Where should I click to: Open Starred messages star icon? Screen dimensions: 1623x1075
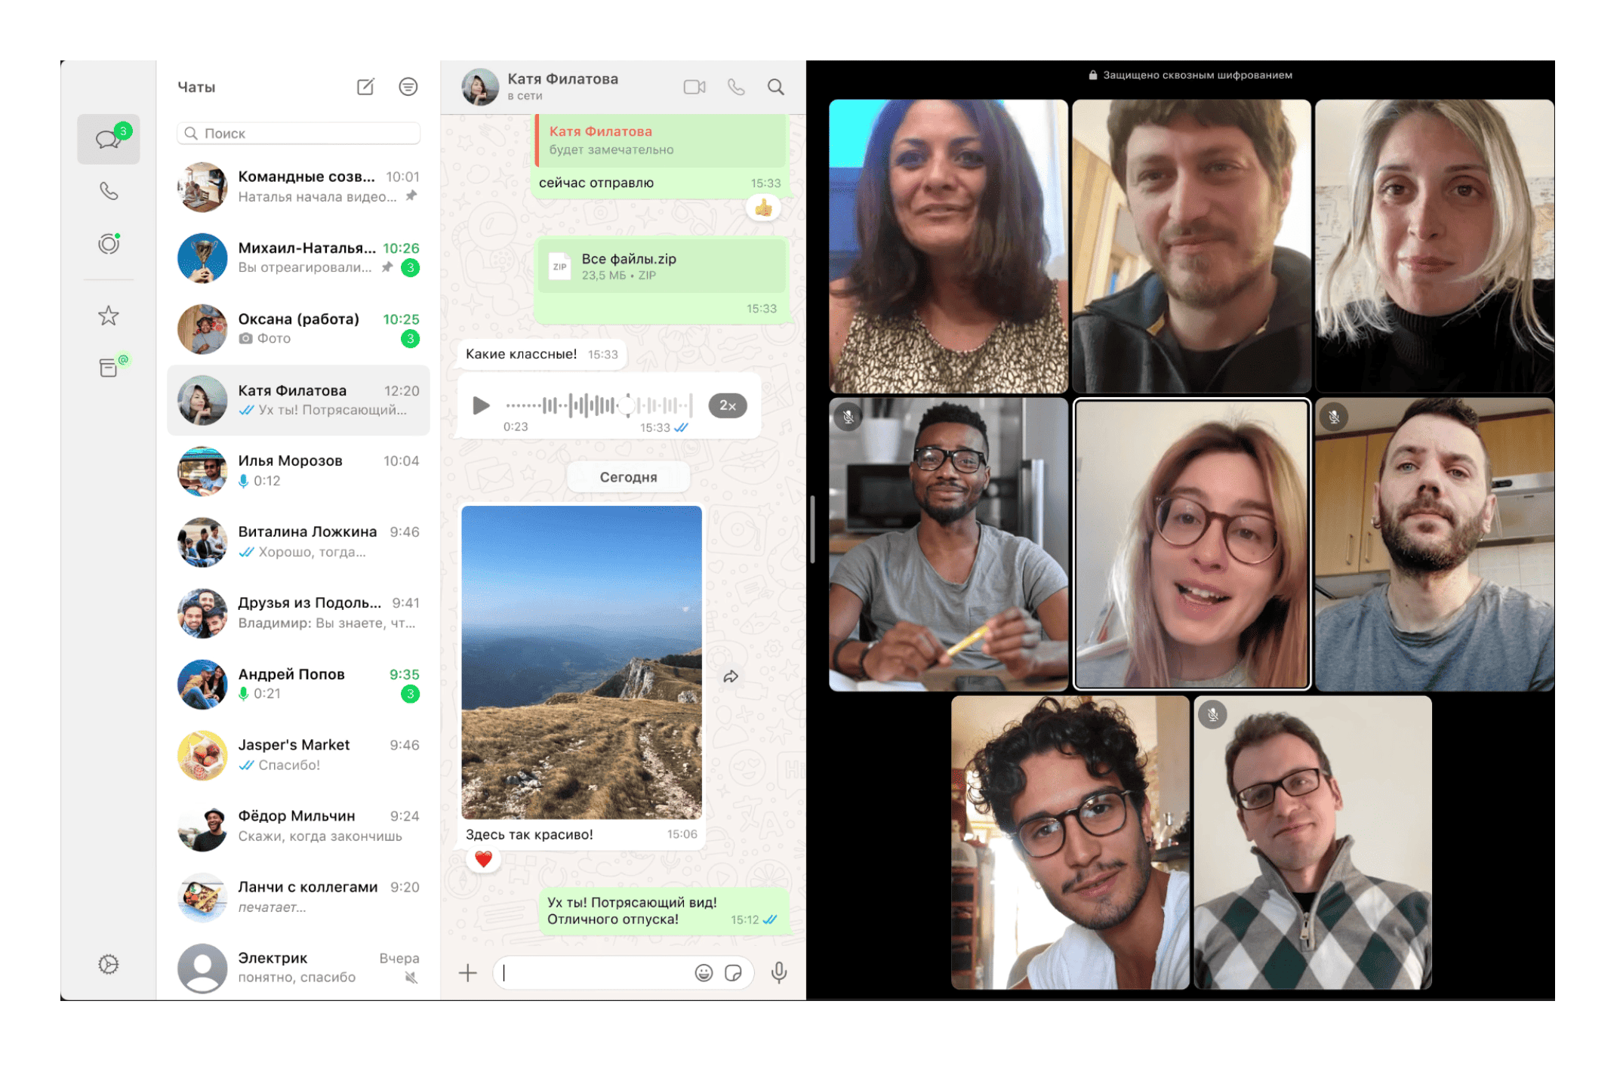coord(109,316)
